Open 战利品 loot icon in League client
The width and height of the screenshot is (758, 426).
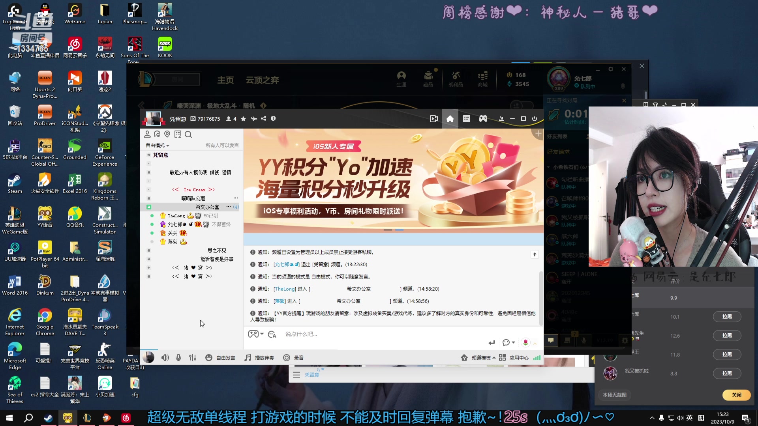pos(456,78)
